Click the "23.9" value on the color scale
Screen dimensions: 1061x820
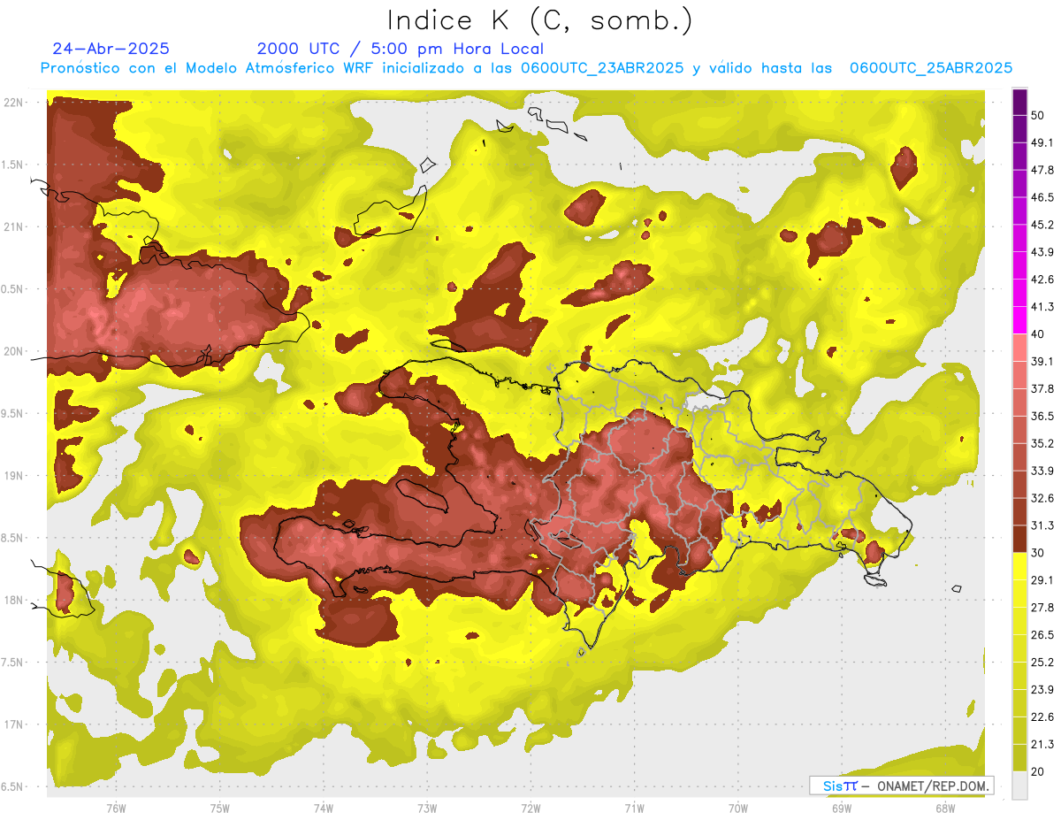[x=1042, y=689]
